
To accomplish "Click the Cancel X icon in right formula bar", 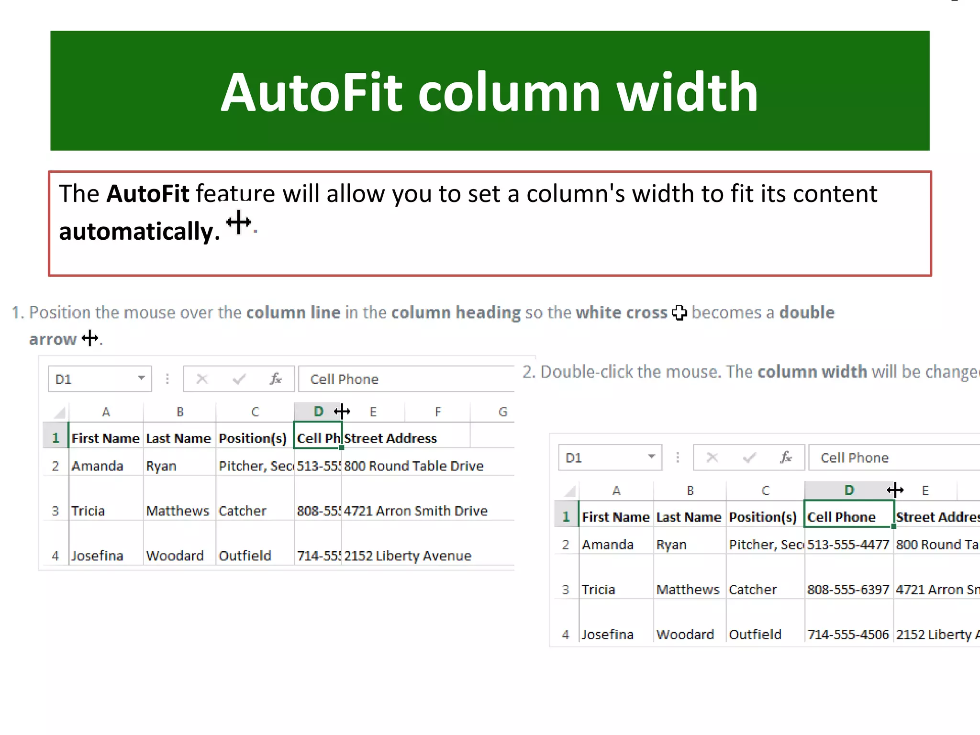I will tap(713, 457).
